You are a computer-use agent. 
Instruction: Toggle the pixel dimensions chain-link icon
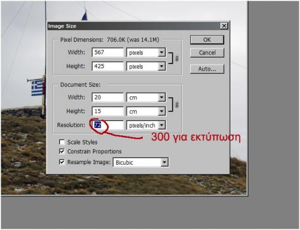click(176, 58)
